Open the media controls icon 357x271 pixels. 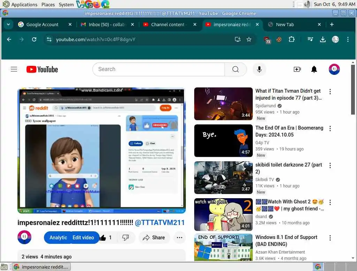pos(310,39)
